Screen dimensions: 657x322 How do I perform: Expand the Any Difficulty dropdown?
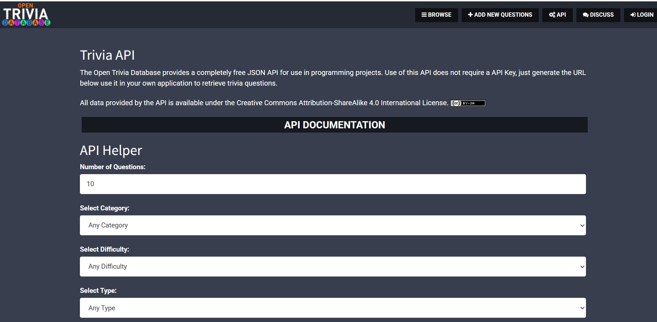[x=333, y=267]
